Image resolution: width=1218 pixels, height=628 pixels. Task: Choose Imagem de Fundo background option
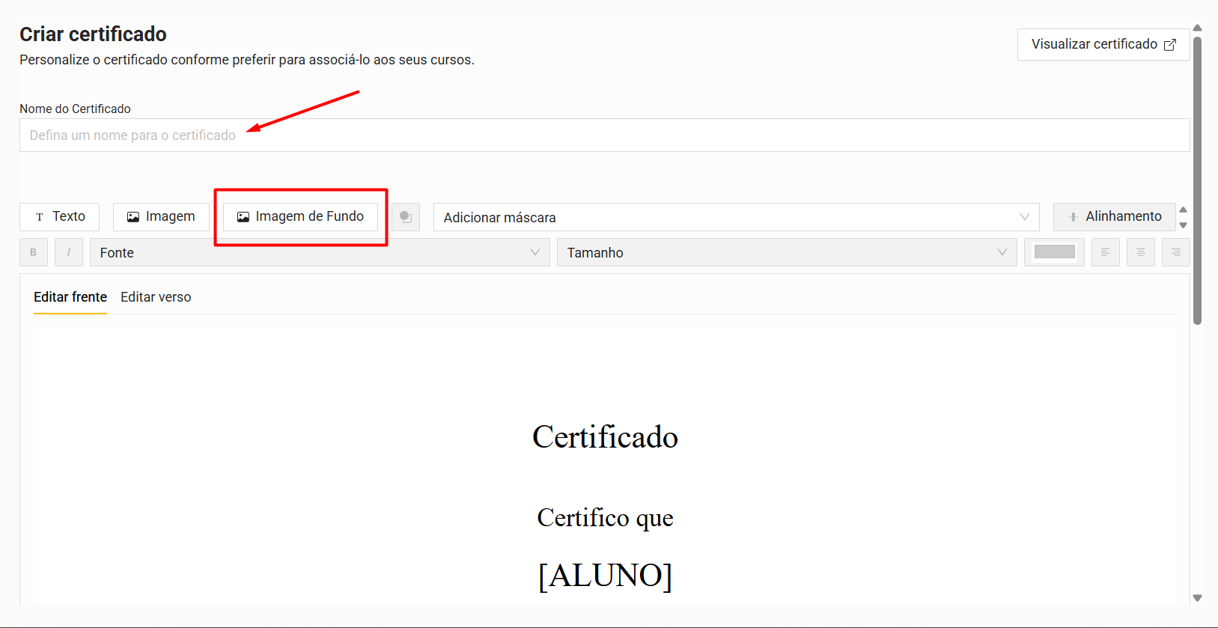pos(300,216)
